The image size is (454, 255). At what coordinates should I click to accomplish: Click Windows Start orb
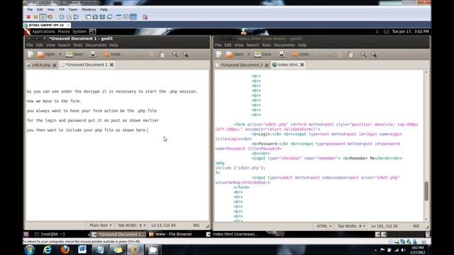pos(30,249)
